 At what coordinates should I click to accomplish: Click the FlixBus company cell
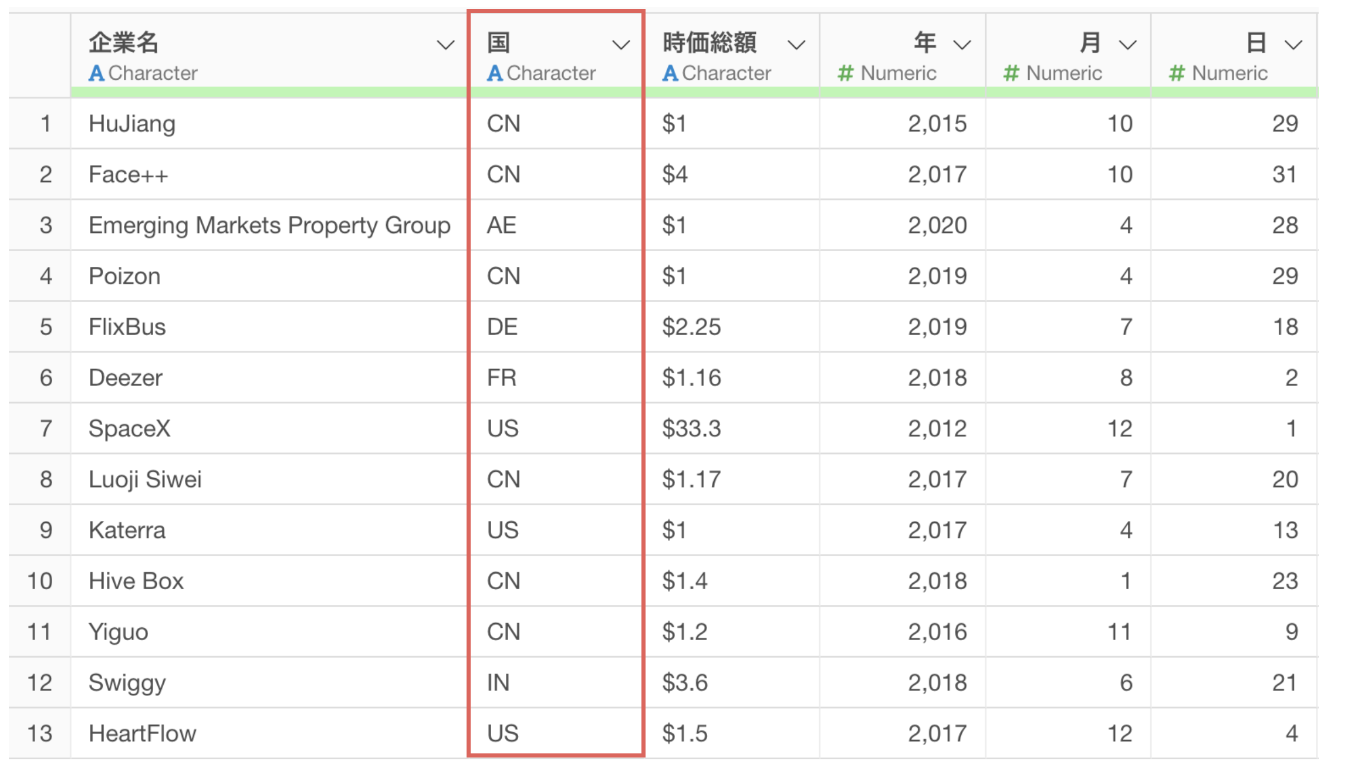pos(269,327)
